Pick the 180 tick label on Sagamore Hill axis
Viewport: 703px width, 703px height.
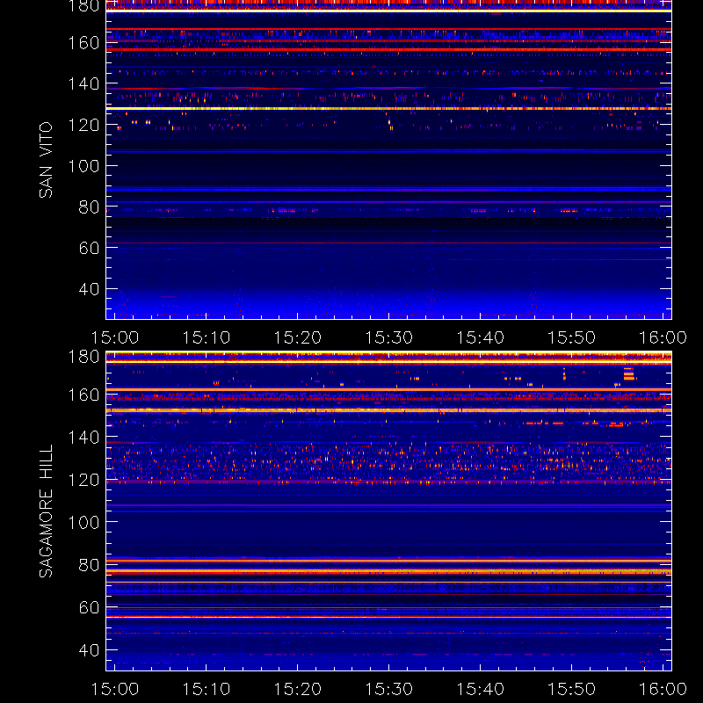tap(83, 357)
